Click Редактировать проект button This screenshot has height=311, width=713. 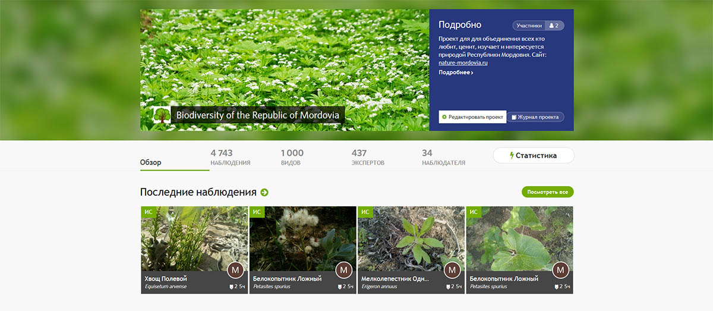coord(472,117)
